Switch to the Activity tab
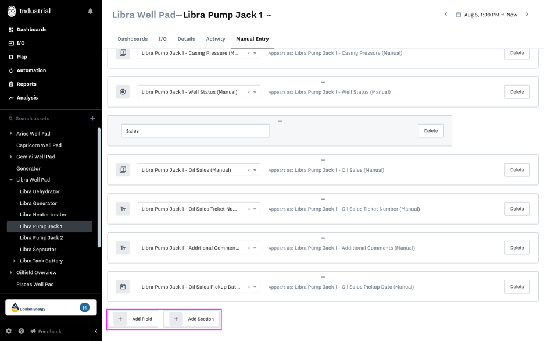Image resolution: width=544 pixels, height=341 pixels. tap(216, 39)
